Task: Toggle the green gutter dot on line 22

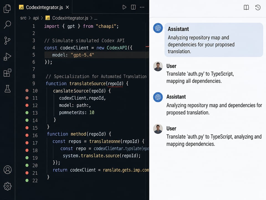Action: (27, 180)
